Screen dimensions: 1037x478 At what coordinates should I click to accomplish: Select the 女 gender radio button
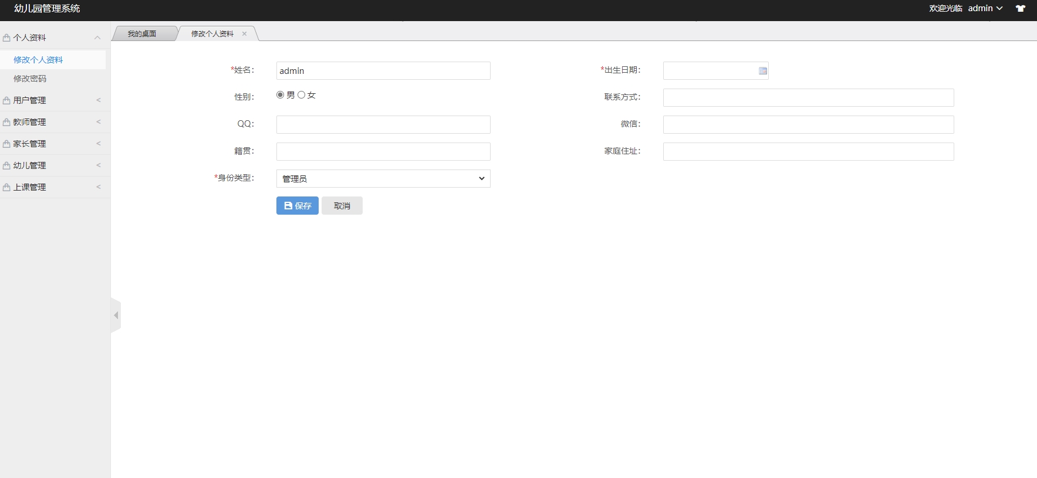302,95
